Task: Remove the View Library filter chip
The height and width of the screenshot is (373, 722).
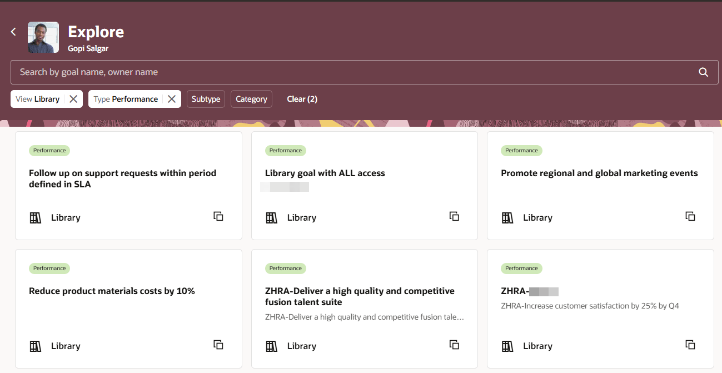Action: tap(73, 99)
